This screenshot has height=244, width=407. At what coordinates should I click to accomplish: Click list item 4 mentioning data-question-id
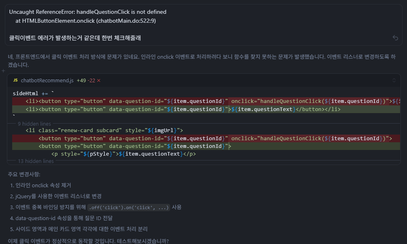click(x=58, y=218)
